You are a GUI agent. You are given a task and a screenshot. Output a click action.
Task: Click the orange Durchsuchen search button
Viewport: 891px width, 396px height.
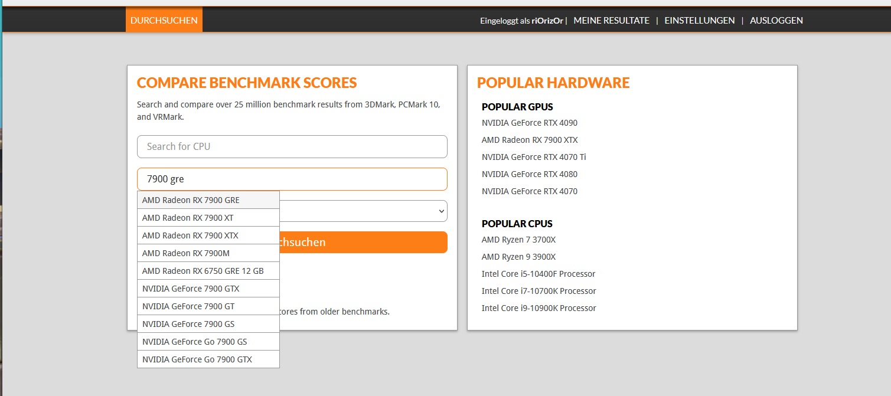click(x=363, y=243)
